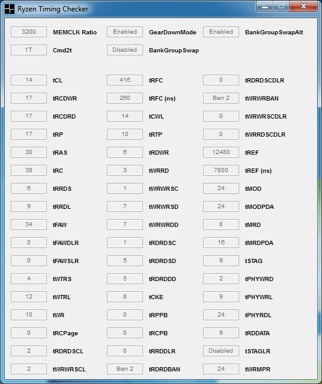Select the tRDRDSCL value field

[29, 351]
